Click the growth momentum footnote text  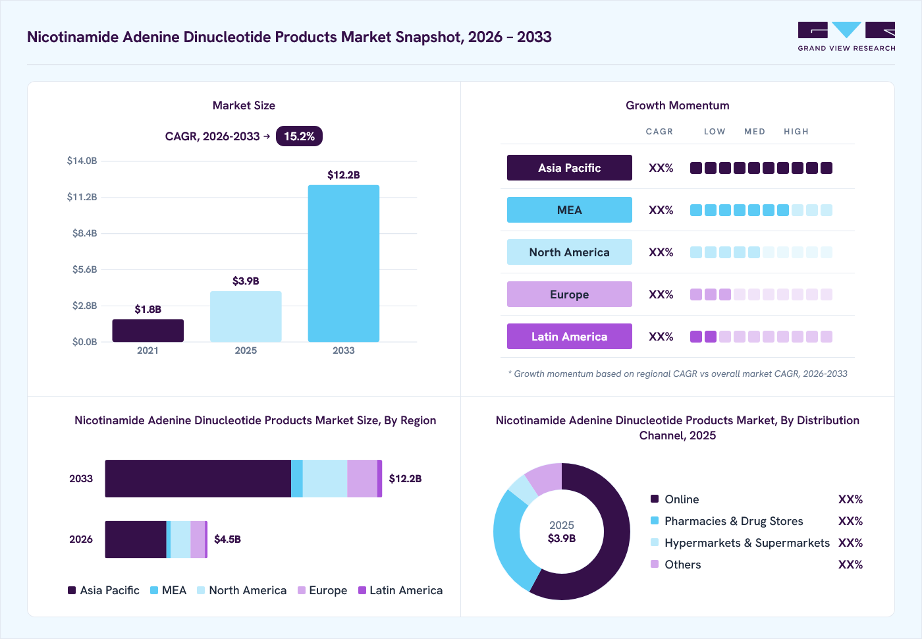click(678, 374)
